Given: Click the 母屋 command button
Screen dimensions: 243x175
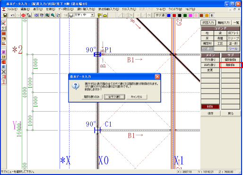Looking at the screenshot, I should coord(220,38).
